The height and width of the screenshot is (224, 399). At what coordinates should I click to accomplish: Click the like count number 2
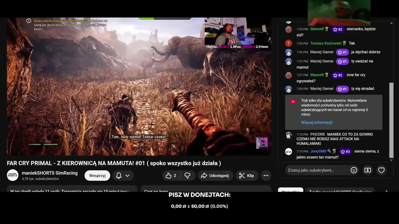tap(175, 176)
